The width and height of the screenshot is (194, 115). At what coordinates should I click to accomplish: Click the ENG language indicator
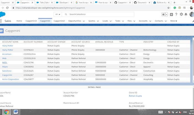(185, 112)
